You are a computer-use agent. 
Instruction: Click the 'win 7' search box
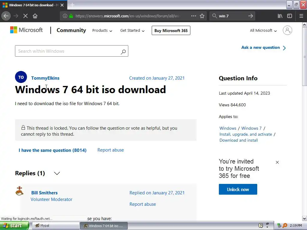click(232, 16)
